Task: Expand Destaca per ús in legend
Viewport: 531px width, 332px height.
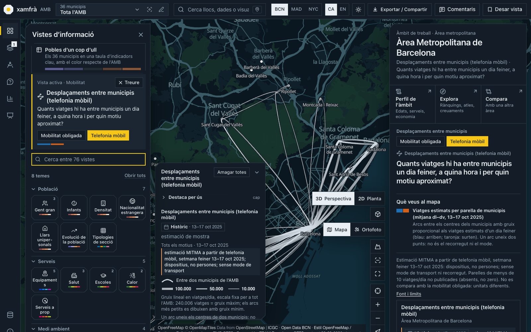Action: [x=210, y=197]
